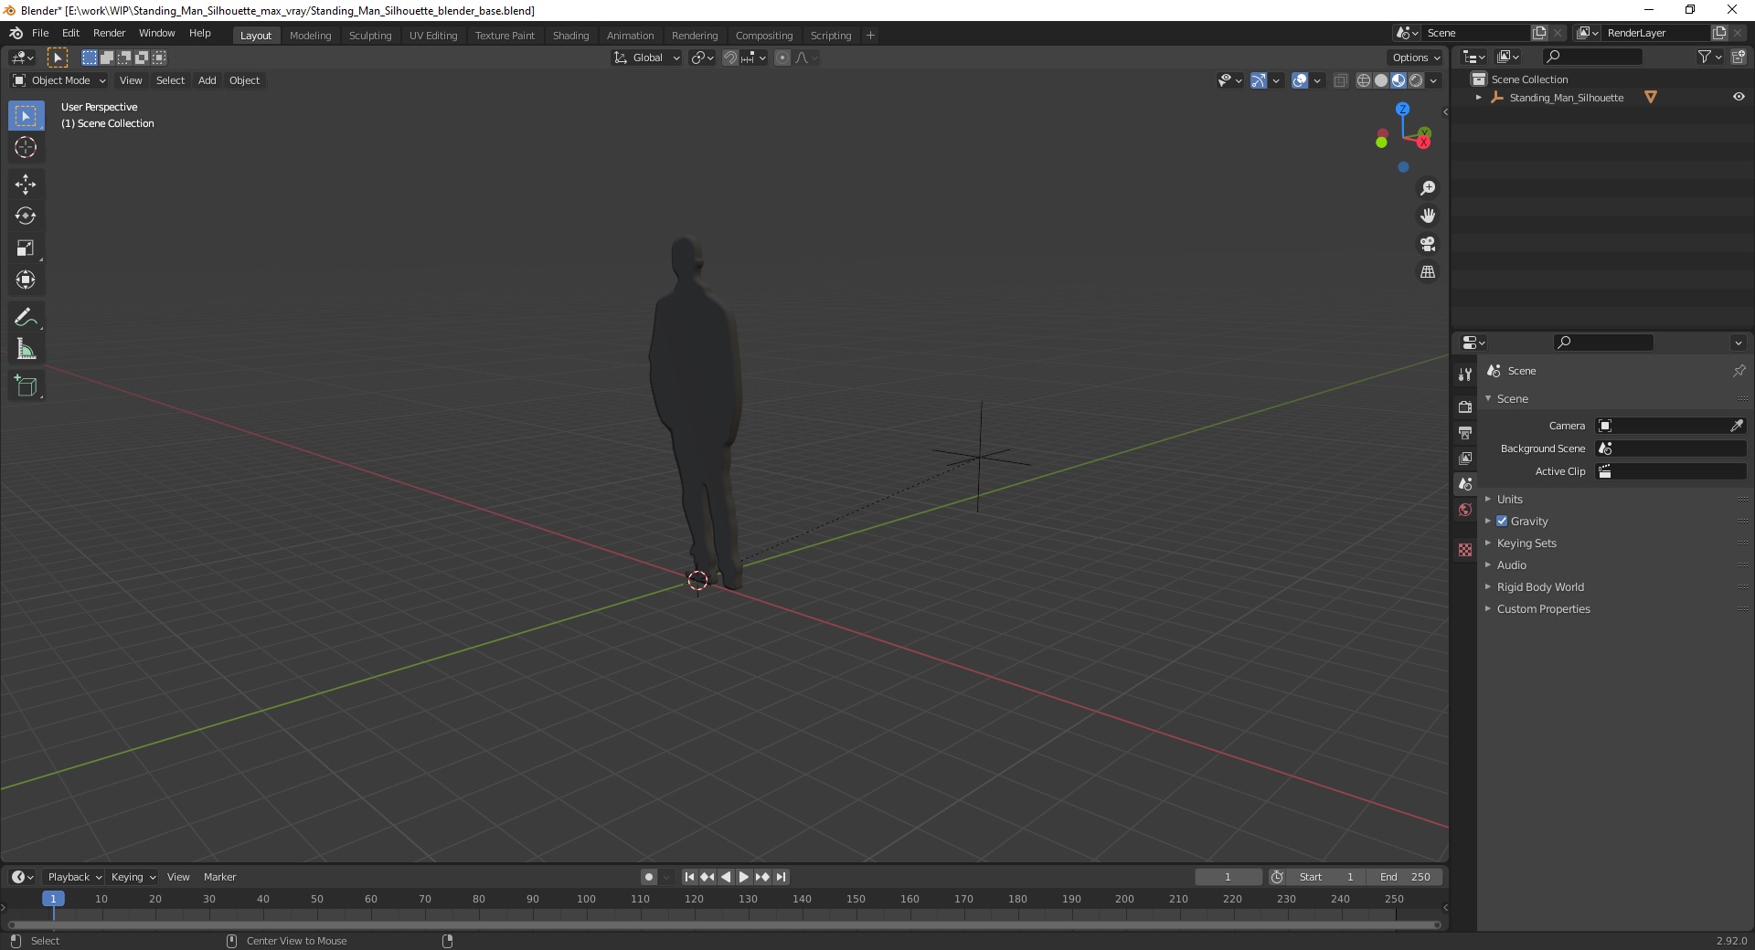Play the animation in reverse
This screenshot has width=1755, height=950.
click(x=726, y=877)
